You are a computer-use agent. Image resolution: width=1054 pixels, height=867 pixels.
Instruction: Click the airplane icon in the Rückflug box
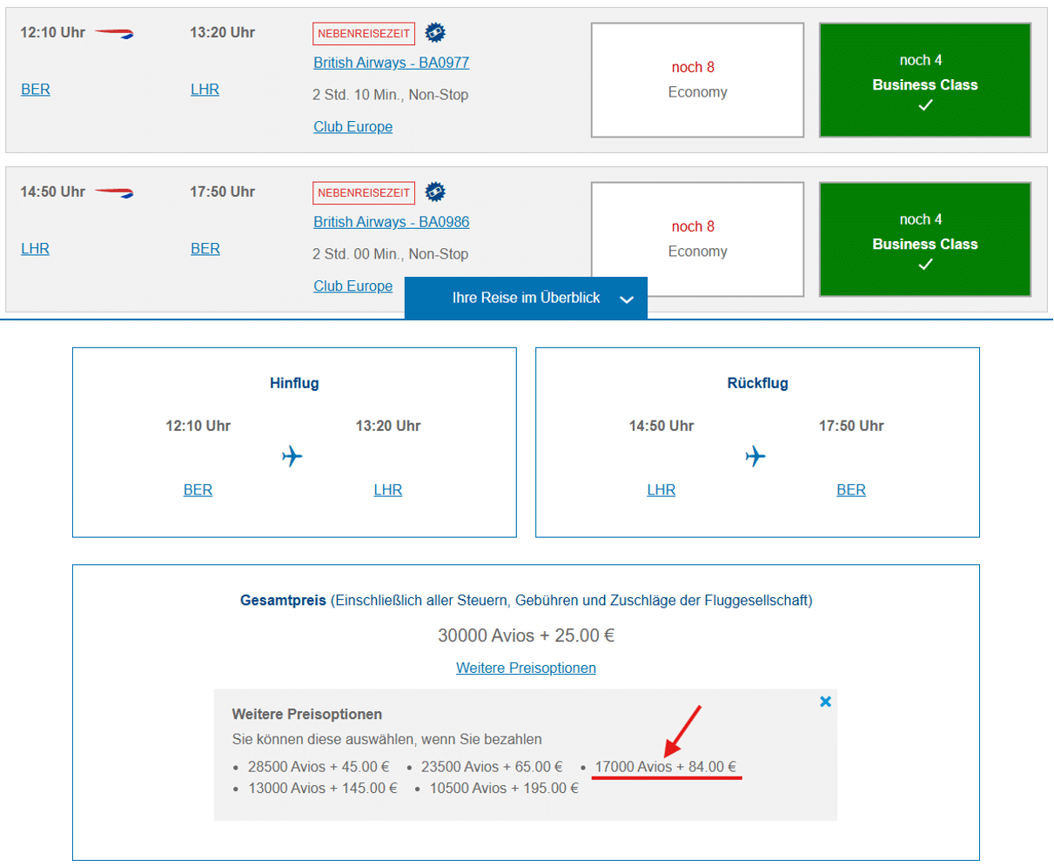tap(756, 456)
